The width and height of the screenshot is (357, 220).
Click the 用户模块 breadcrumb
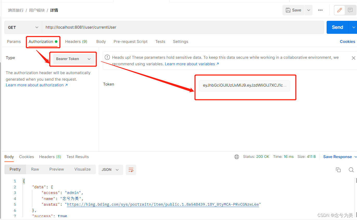(x=37, y=10)
